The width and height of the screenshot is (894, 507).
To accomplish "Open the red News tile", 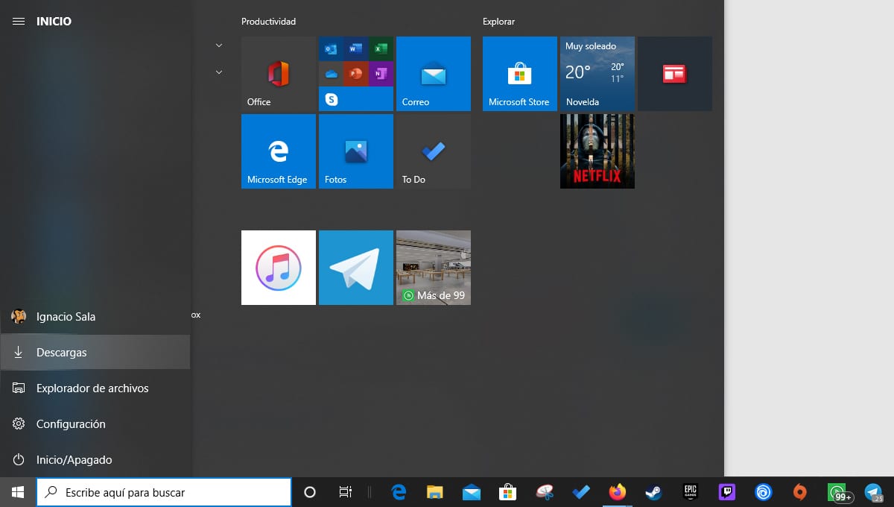I will pyautogui.click(x=675, y=74).
